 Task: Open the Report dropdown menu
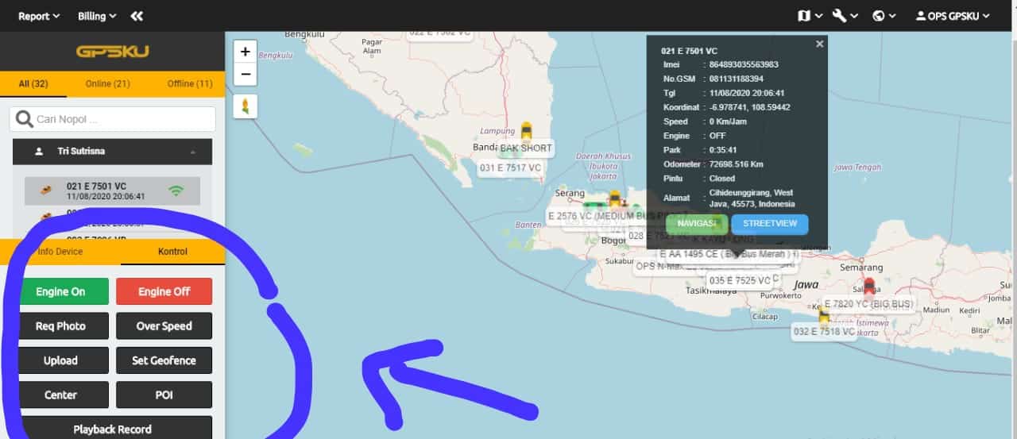click(x=39, y=16)
